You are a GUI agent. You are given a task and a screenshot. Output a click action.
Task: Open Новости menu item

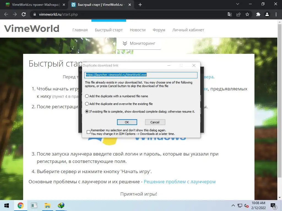(x=138, y=30)
